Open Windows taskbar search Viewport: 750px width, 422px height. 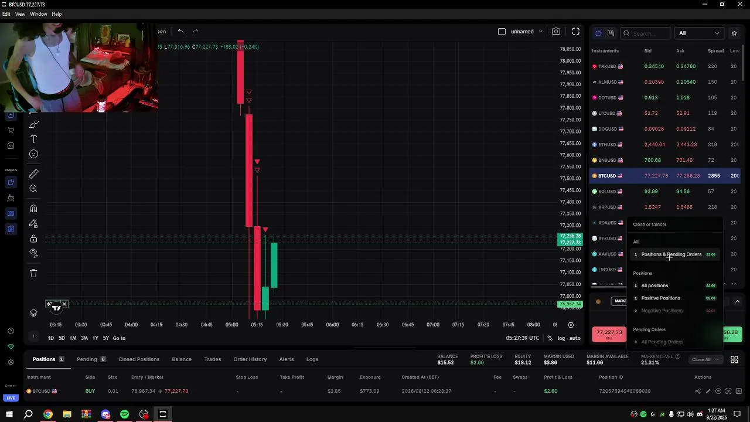point(28,414)
